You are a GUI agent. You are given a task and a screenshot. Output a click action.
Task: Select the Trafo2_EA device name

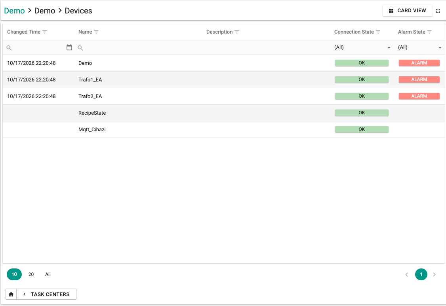pos(90,96)
